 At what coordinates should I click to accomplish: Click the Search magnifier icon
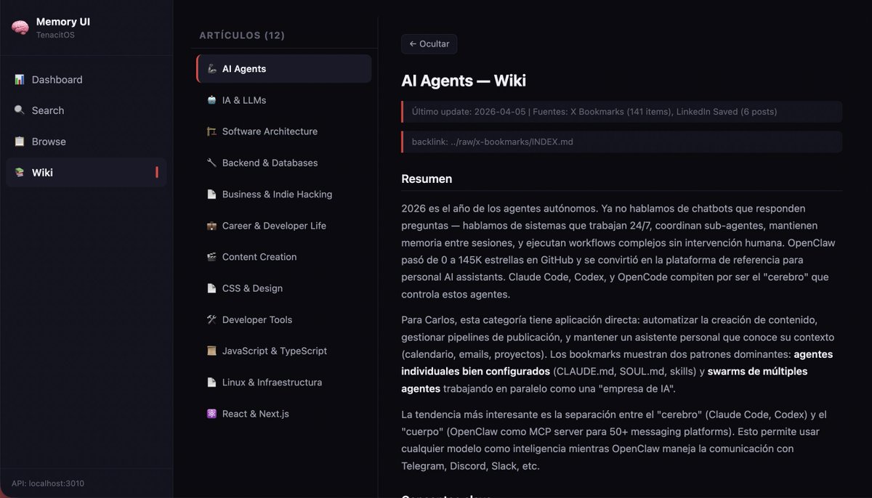point(19,110)
